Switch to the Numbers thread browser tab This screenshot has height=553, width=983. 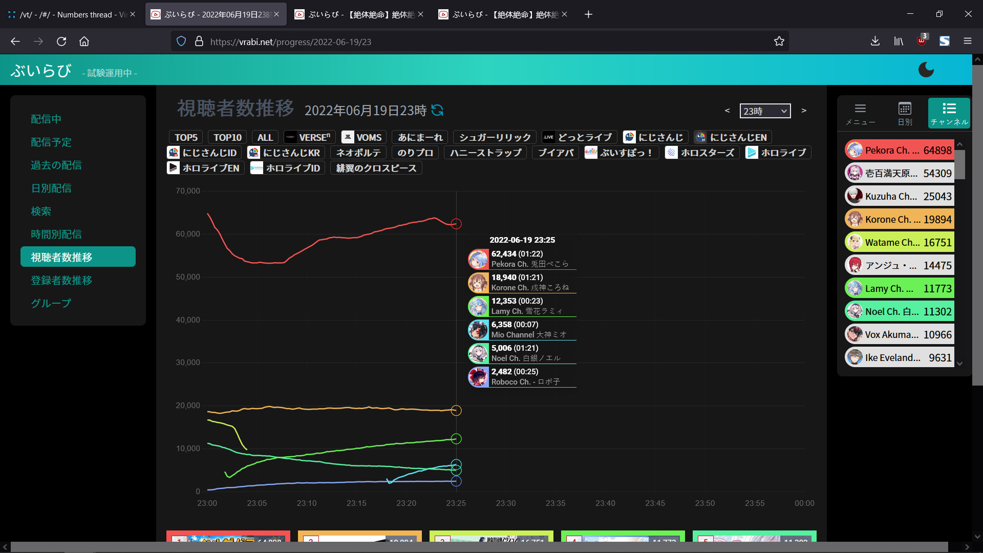(x=67, y=14)
